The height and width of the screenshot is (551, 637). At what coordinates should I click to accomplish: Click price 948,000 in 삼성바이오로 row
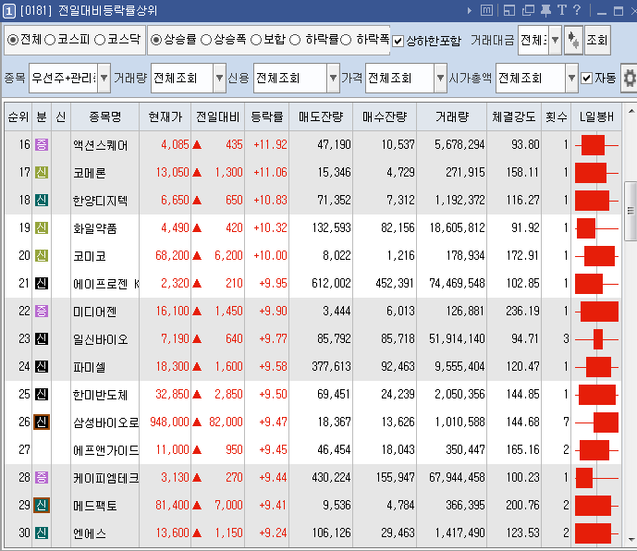pos(169,422)
